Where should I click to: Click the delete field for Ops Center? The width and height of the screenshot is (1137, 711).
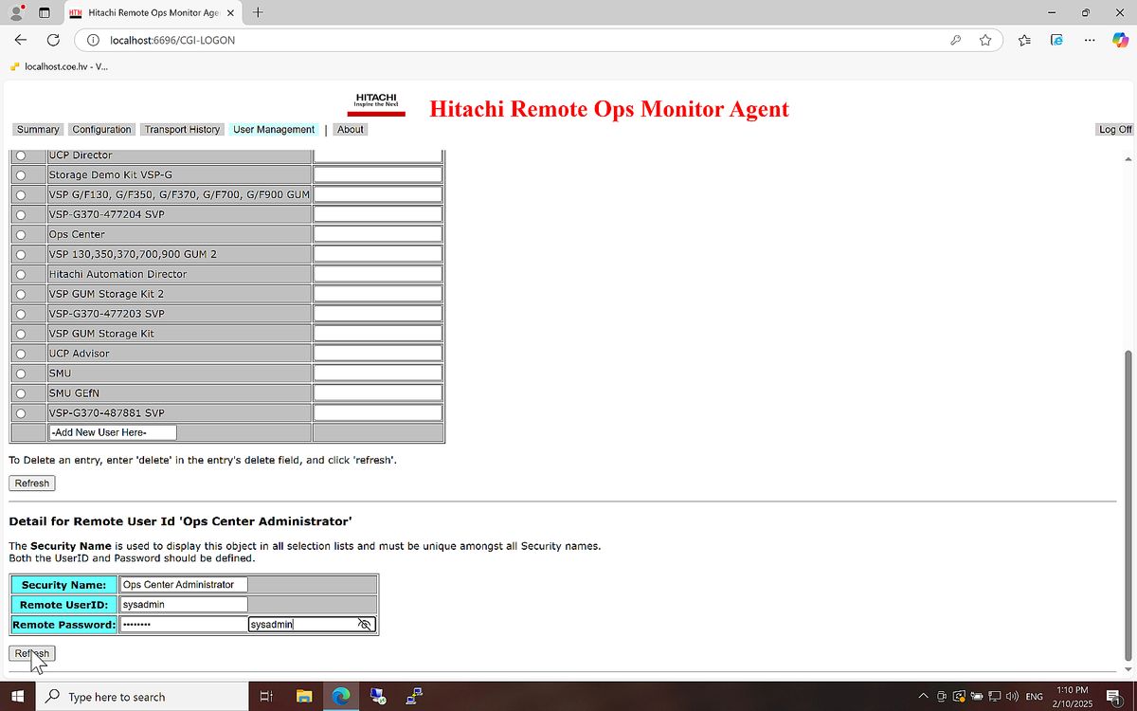(378, 234)
